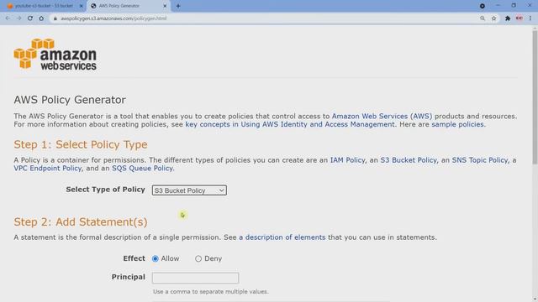Click the address bar URL
Viewport: 538px width, 302px height.
pyautogui.click(x=113, y=18)
